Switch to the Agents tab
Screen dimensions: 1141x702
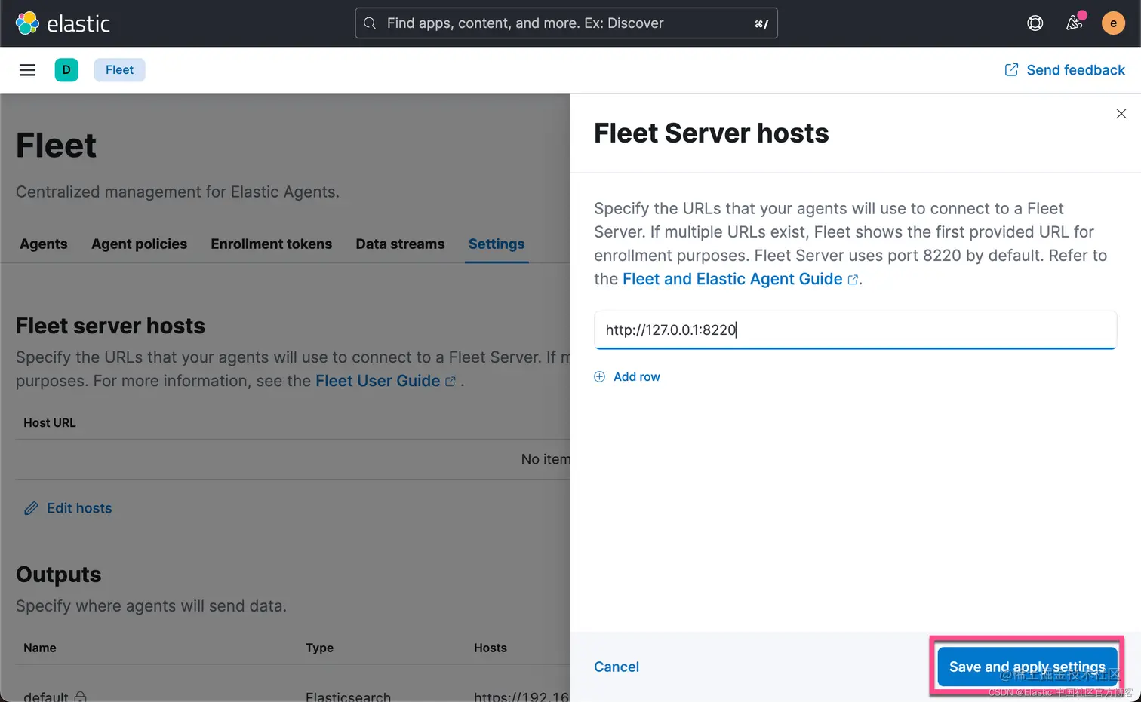point(44,244)
